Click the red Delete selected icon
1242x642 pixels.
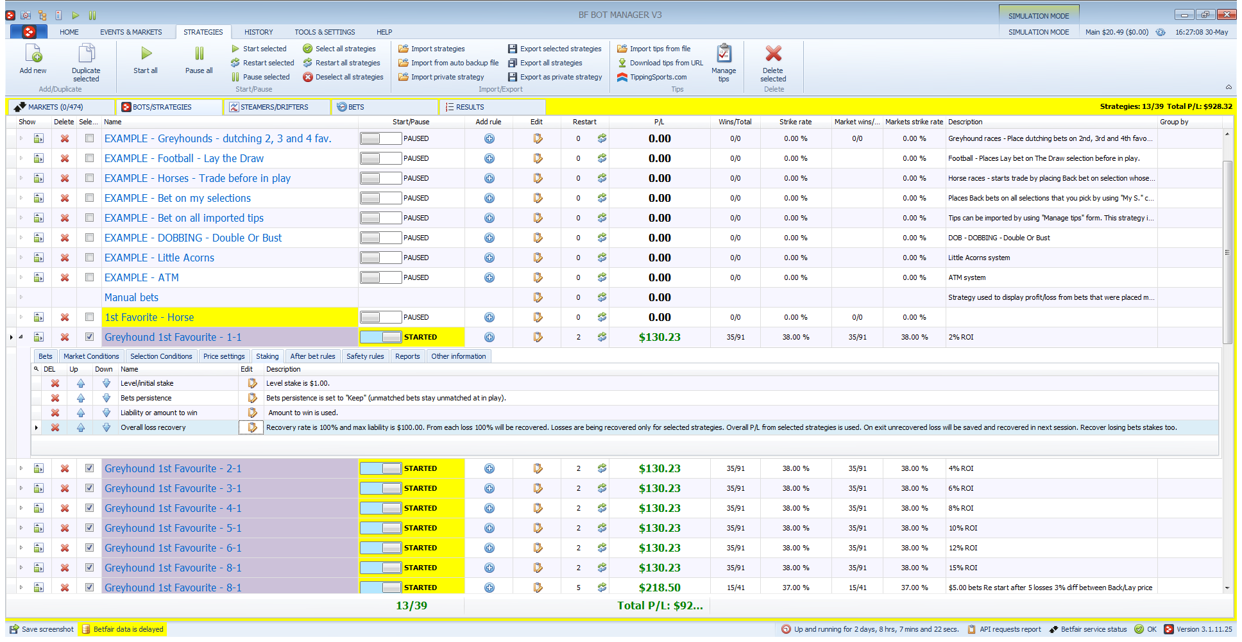[774, 54]
